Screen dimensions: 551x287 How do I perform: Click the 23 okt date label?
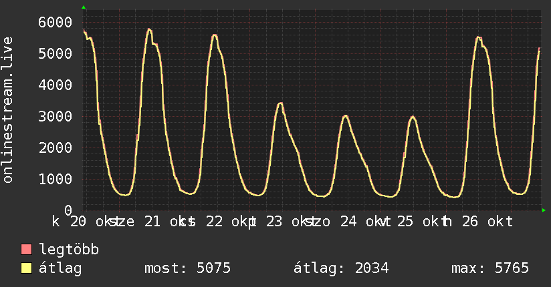tap(288, 222)
